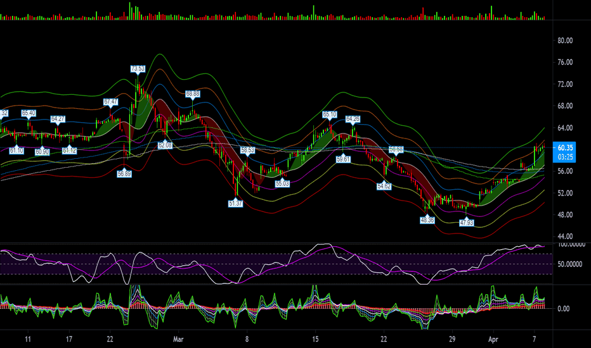Click the 29 date label on time axis

(x=452, y=339)
